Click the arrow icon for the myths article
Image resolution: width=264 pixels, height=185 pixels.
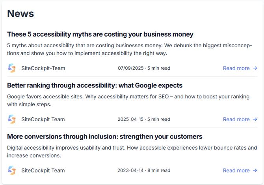tap(255, 68)
